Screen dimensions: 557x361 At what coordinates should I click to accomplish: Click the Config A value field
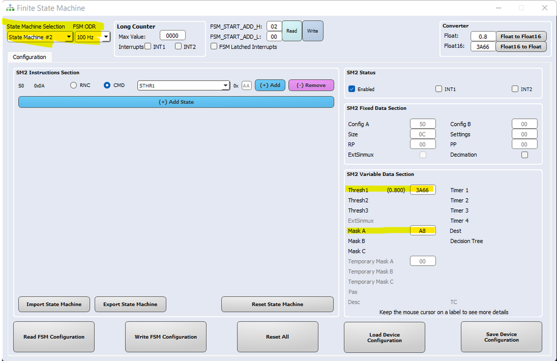point(423,124)
